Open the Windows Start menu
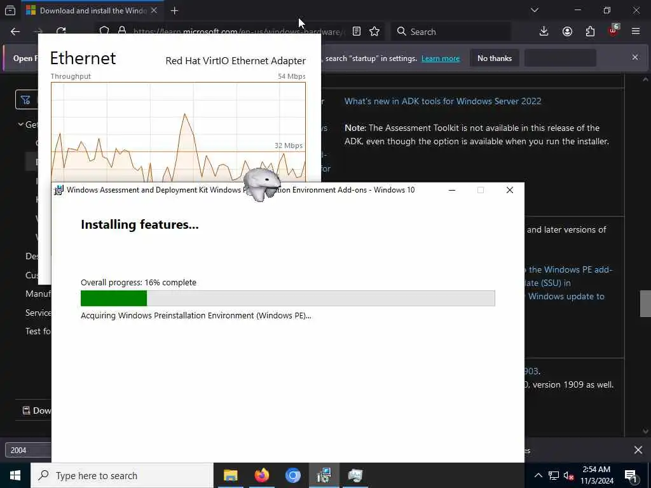The width and height of the screenshot is (651, 488). point(15,475)
